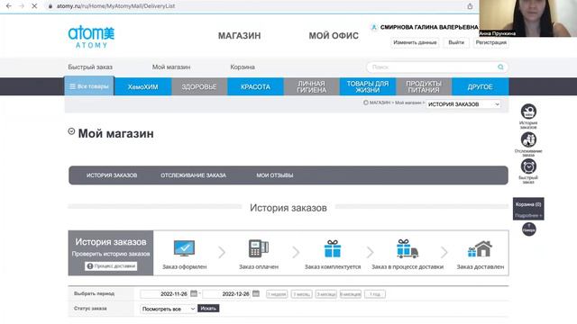
Task: Select the 'ЗДОРОВЬЕ' category tab
Action: [199, 86]
